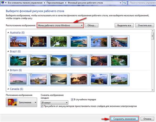Uncheck the Australia fireworks wallpaper checkbox
Image resolution: width=156 pixels, height=122 pixels.
31,37
